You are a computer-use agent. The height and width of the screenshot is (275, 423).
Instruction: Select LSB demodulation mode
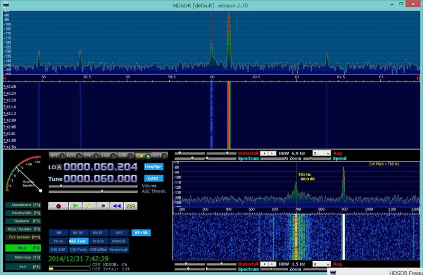coord(108,155)
